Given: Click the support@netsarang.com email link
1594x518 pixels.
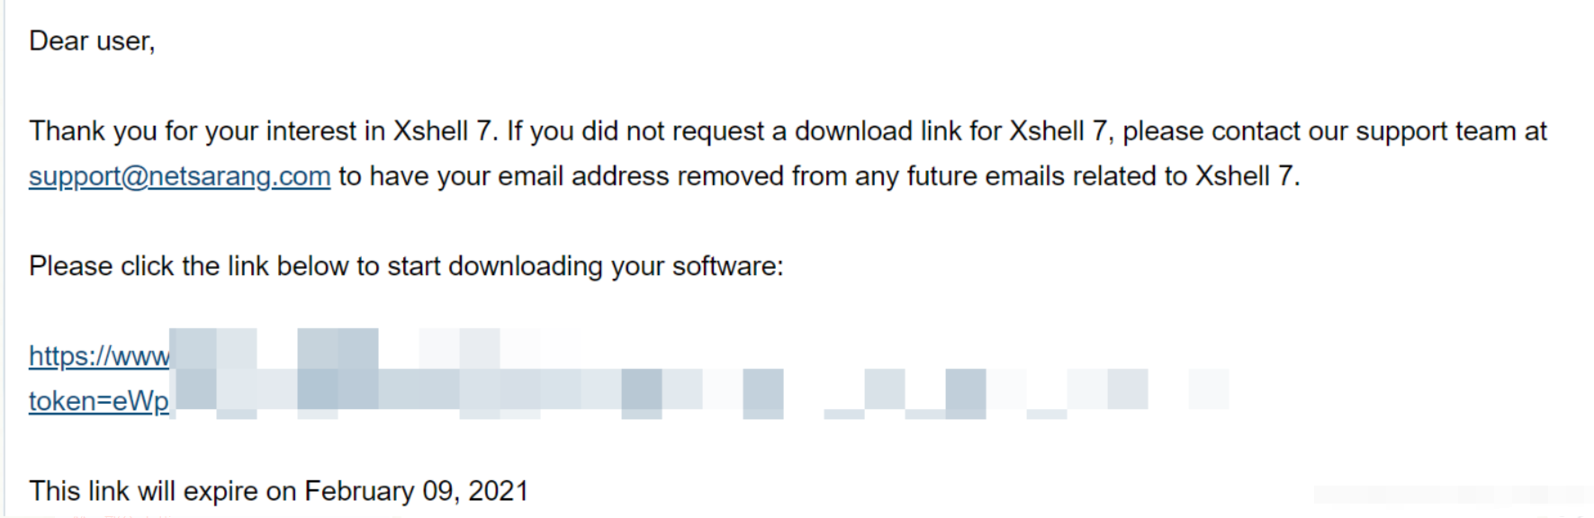Looking at the screenshot, I should click(x=179, y=176).
